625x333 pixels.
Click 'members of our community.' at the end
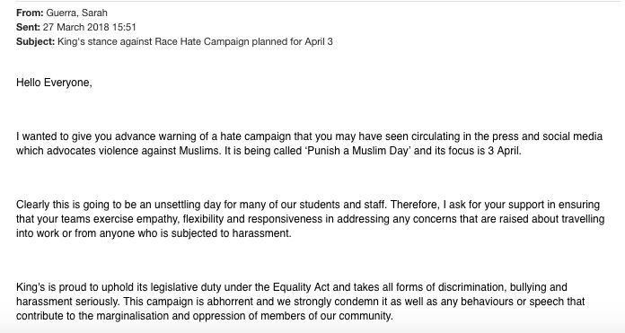(x=327, y=316)
